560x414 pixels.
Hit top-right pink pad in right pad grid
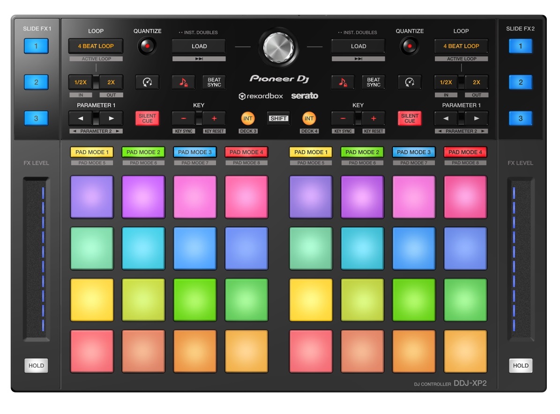click(x=465, y=197)
